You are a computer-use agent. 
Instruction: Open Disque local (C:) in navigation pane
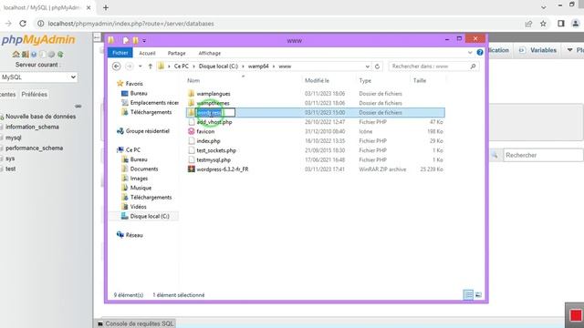[150, 216]
